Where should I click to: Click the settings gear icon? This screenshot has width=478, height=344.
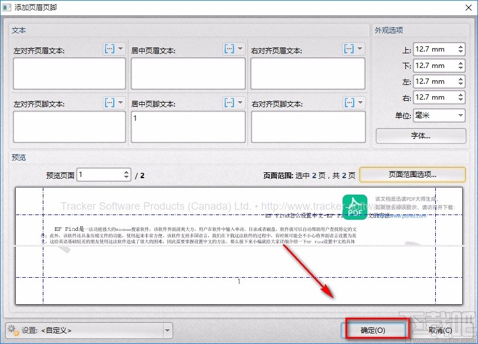pyautogui.click(x=13, y=331)
